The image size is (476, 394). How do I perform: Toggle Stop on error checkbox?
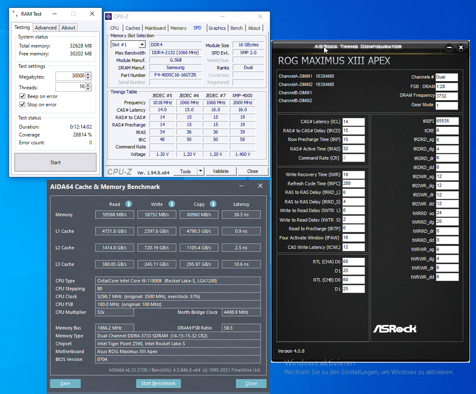tap(22, 104)
